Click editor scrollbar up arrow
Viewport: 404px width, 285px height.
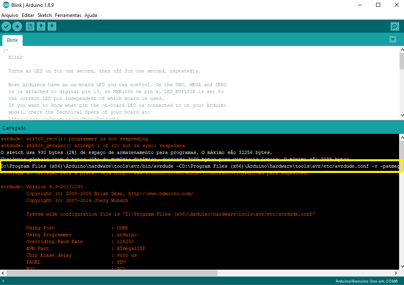coord(402,49)
